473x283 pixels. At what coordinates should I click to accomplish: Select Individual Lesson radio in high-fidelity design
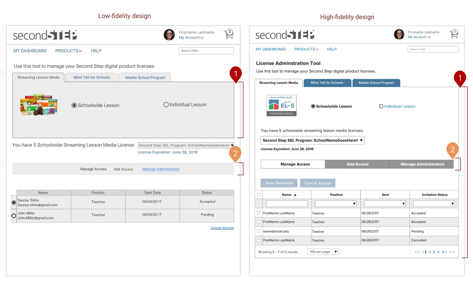pos(381,106)
